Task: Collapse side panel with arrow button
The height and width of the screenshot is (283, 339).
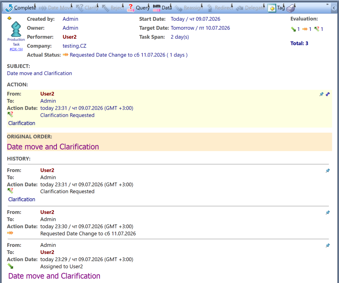Action: [334, 8]
